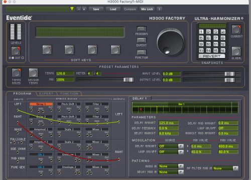Open the HP Filter Mod In dropdown
251x180 pixels.
point(235,168)
